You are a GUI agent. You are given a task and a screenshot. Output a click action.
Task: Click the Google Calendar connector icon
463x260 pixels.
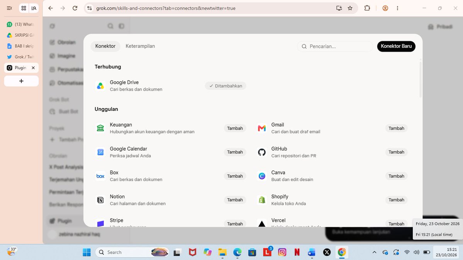pyautogui.click(x=100, y=152)
